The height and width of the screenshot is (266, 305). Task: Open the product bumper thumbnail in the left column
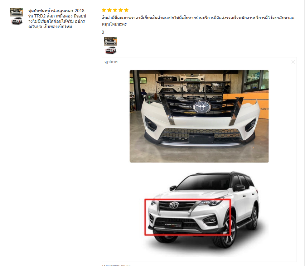point(17,12)
